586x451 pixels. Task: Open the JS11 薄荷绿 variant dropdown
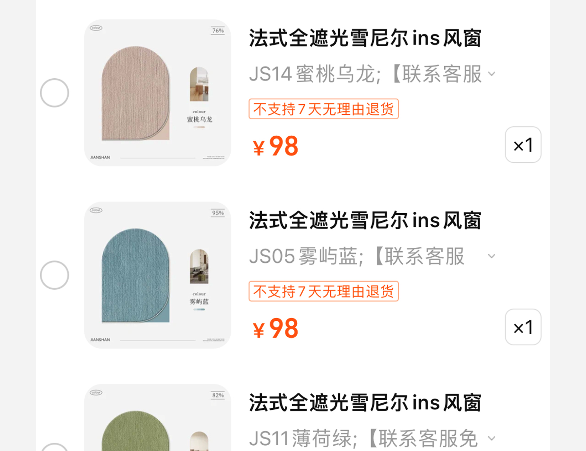click(492, 439)
